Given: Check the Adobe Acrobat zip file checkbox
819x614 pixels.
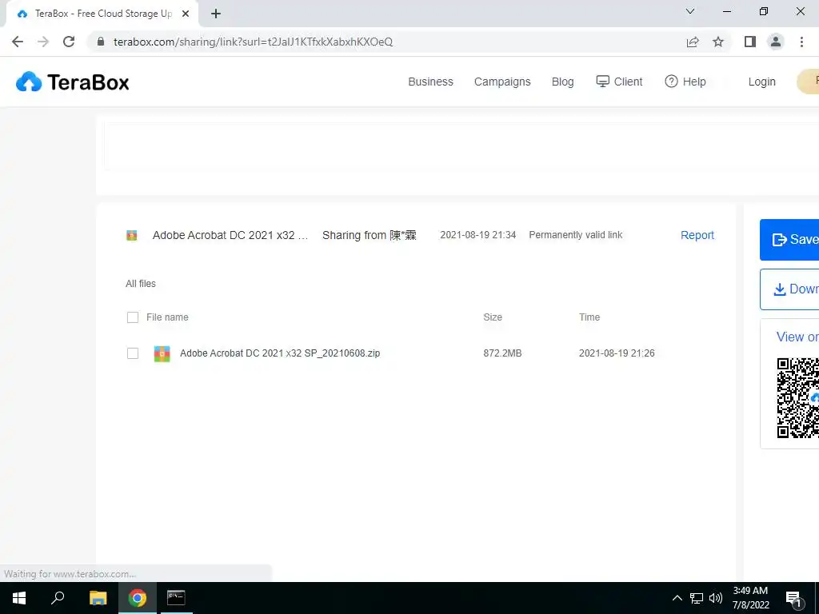Looking at the screenshot, I should click(x=133, y=353).
